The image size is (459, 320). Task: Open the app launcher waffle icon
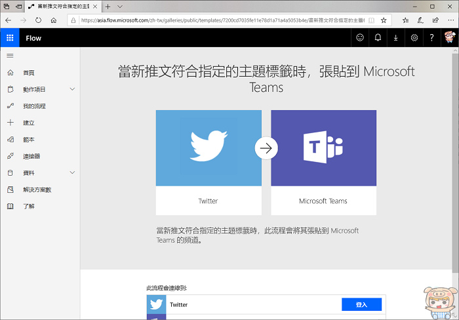click(10, 38)
